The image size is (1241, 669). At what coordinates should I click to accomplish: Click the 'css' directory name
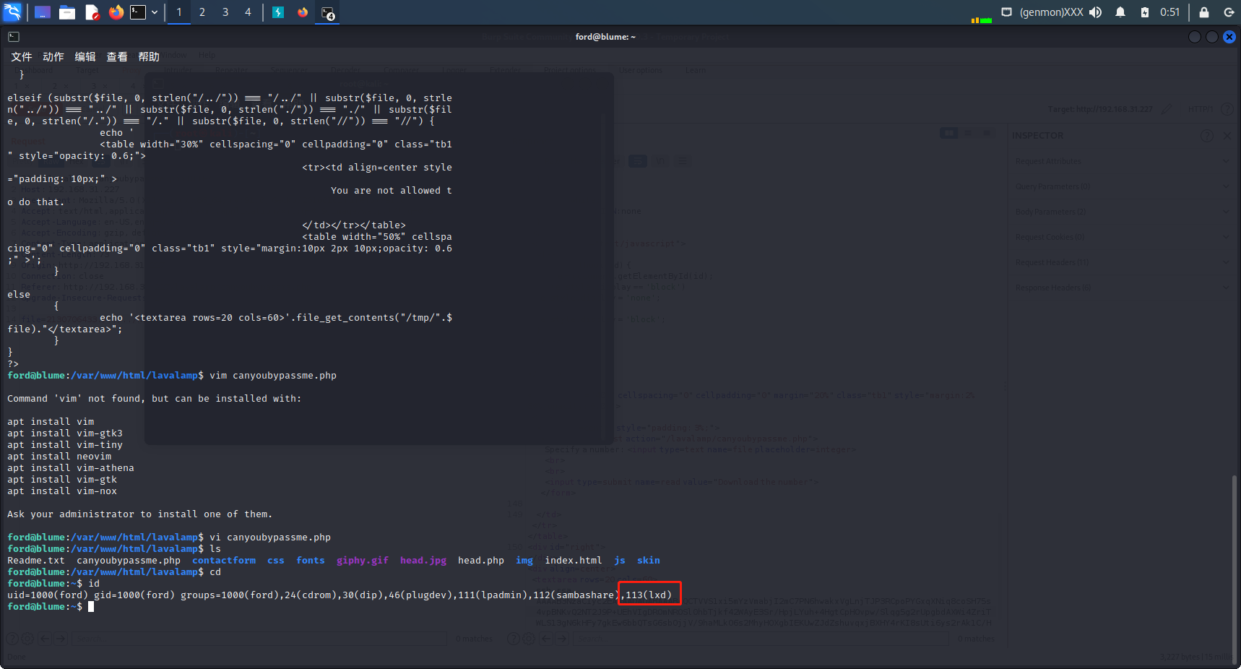(276, 561)
